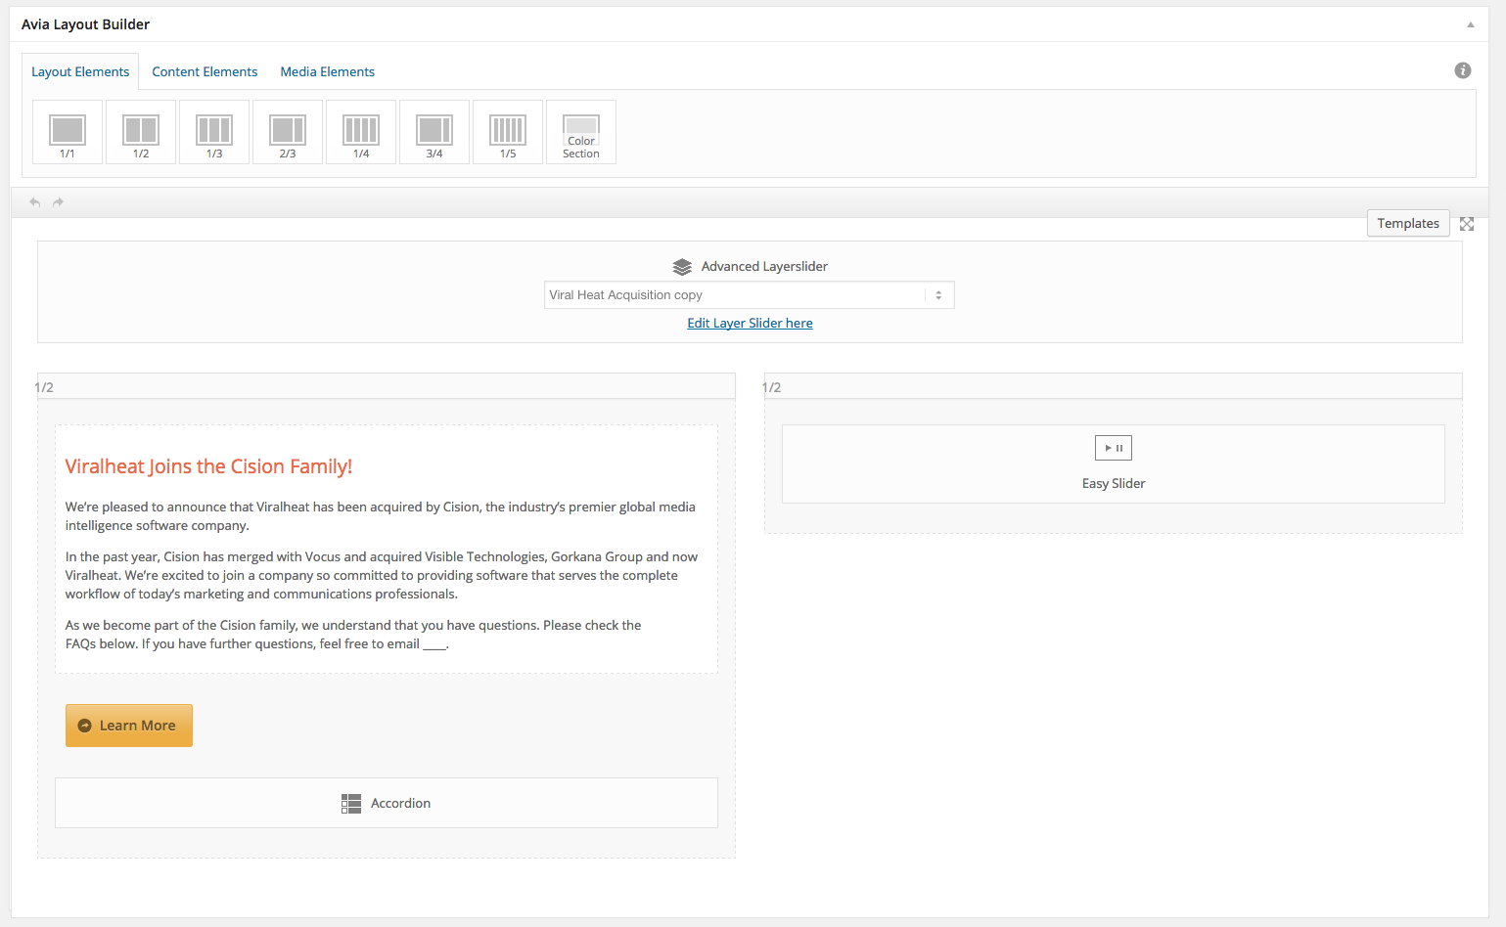Add a 2/3 column layout element
The width and height of the screenshot is (1506, 927).
[x=288, y=132]
